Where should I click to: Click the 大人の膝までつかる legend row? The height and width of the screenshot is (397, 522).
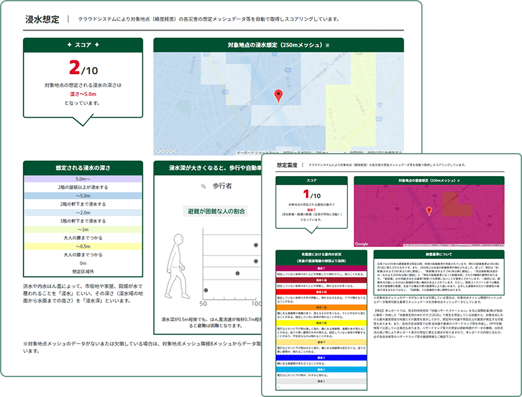(x=83, y=255)
